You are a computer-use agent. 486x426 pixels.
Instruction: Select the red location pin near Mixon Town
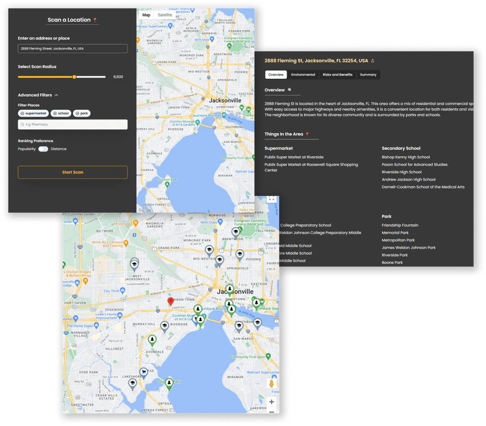point(171,301)
